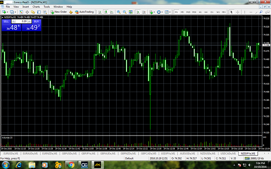Select the W1 timeframe
Image resolution: width=271 pixels, height=169 pixels.
(x=218, y=12)
